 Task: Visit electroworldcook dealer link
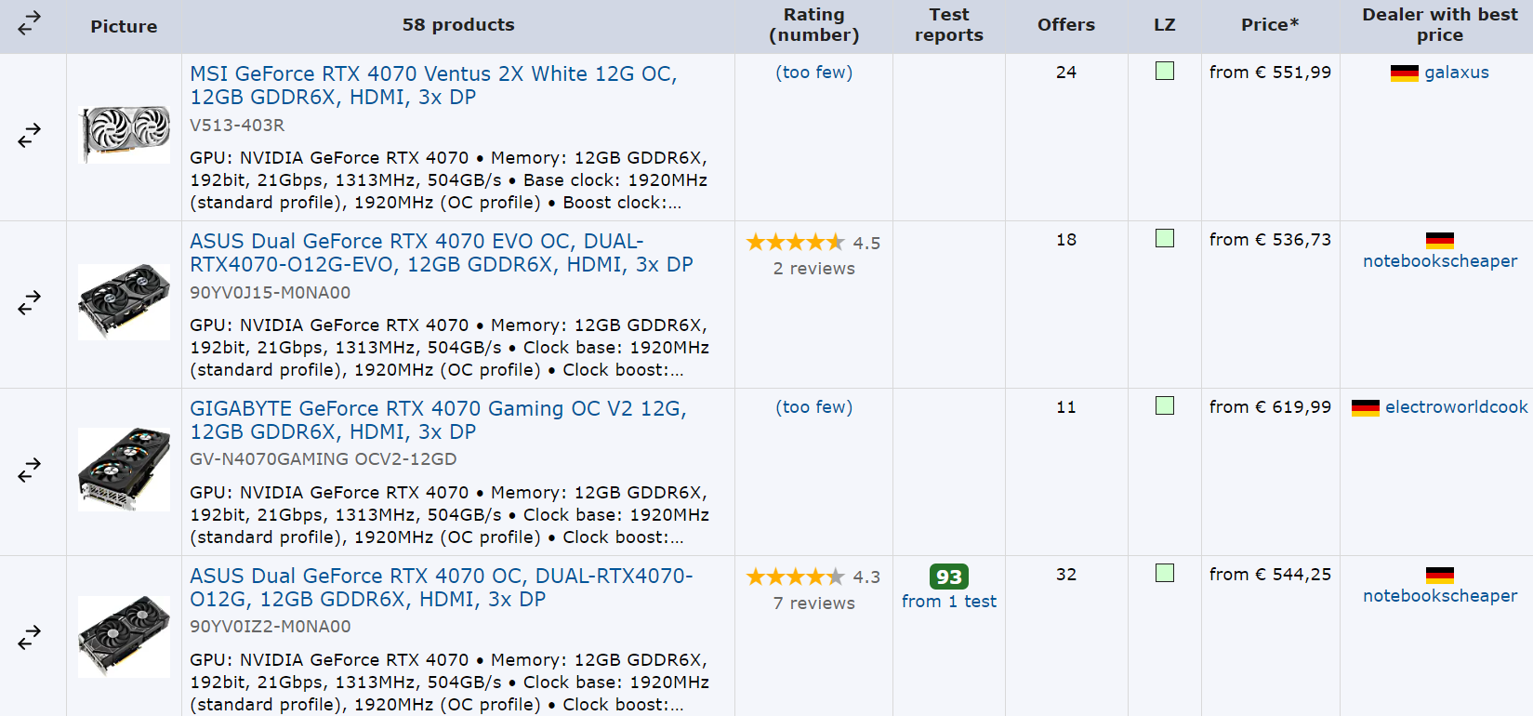[x=1456, y=407]
